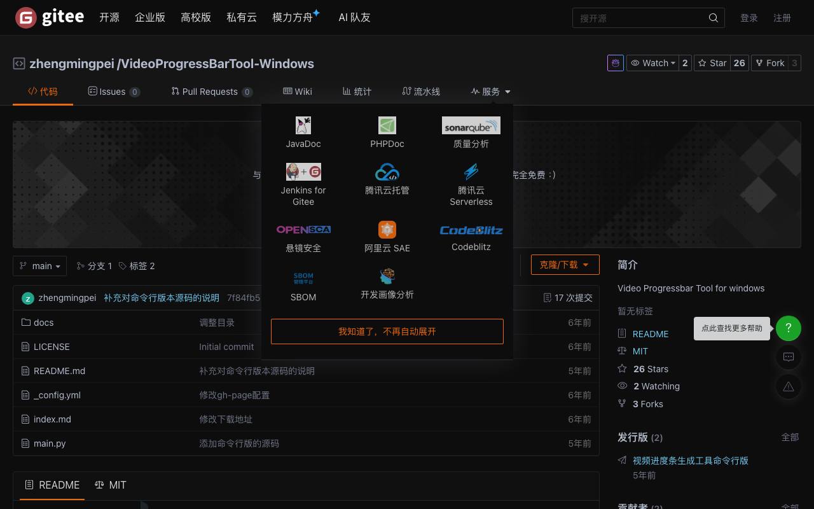
Task: Click the warning triangle report icon
Action: pyautogui.click(x=789, y=386)
